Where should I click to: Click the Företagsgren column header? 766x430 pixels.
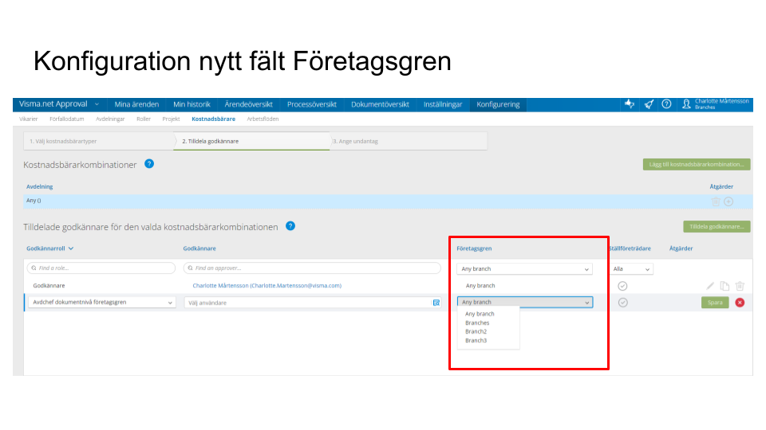[x=474, y=248]
